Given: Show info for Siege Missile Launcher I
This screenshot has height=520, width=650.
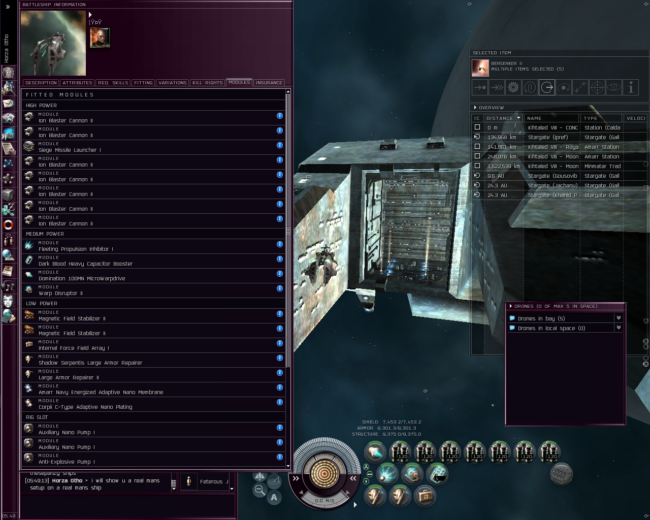Looking at the screenshot, I should tap(280, 145).
